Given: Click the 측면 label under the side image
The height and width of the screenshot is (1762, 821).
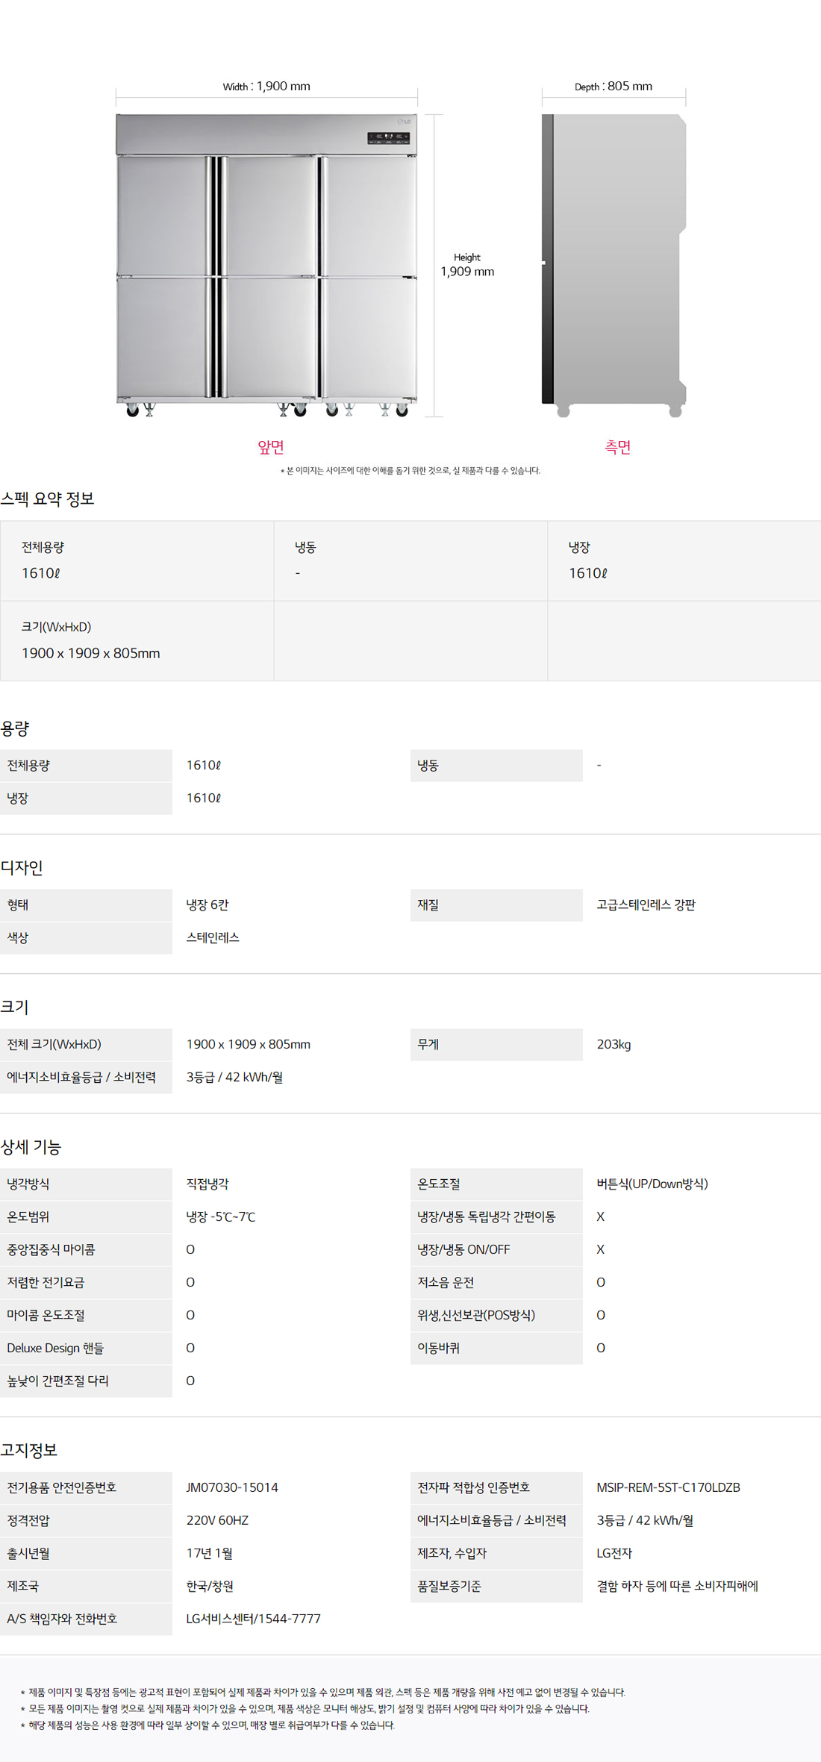Looking at the screenshot, I should (x=617, y=447).
